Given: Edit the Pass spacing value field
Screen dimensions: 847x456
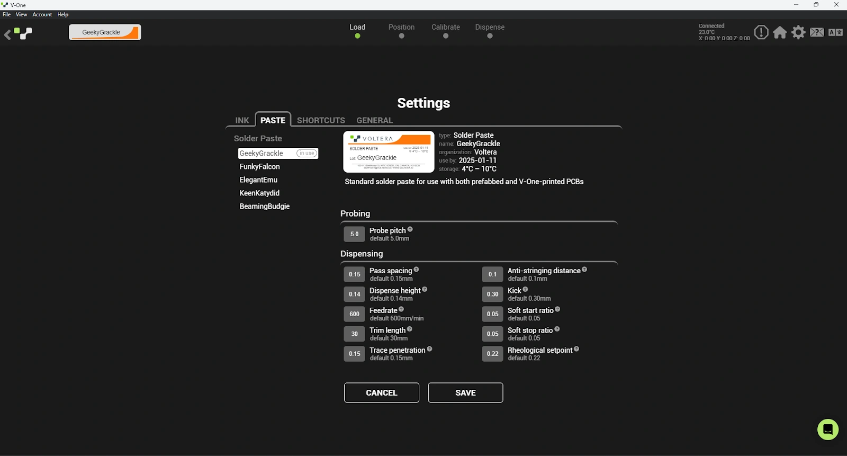Looking at the screenshot, I should coord(354,274).
